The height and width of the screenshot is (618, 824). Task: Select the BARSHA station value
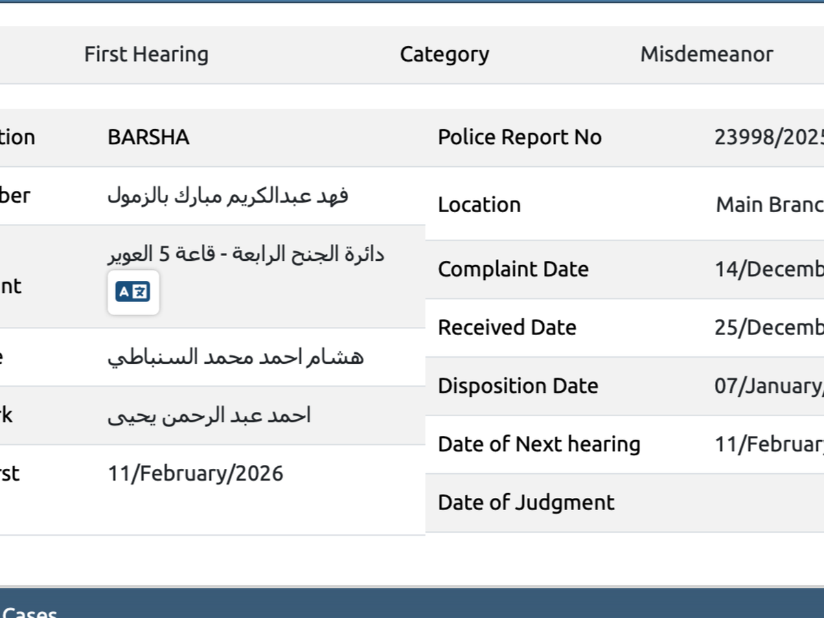[148, 137]
